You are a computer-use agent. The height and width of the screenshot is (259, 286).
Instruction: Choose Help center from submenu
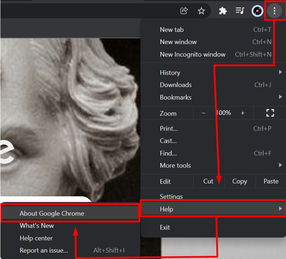tap(36, 238)
